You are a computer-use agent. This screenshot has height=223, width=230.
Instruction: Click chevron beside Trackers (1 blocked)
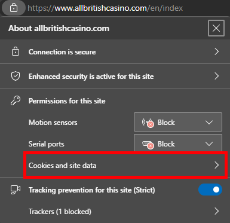click(x=217, y=211)
